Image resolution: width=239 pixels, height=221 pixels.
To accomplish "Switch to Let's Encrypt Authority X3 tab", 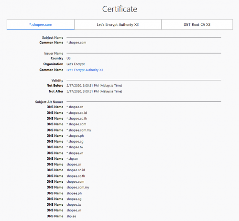I will 118,24.
